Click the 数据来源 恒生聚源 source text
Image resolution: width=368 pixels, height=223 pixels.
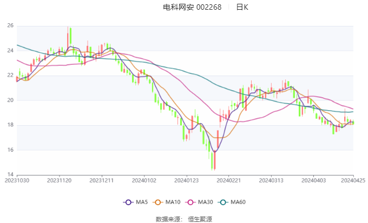pyautogui.click(x=184, y=219)
